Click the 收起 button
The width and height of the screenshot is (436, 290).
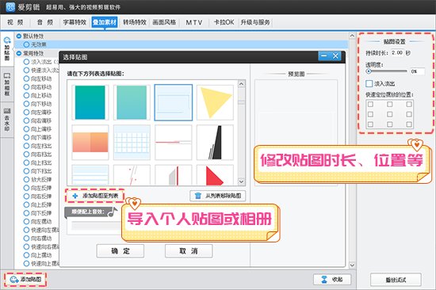[x=332, y=280]
